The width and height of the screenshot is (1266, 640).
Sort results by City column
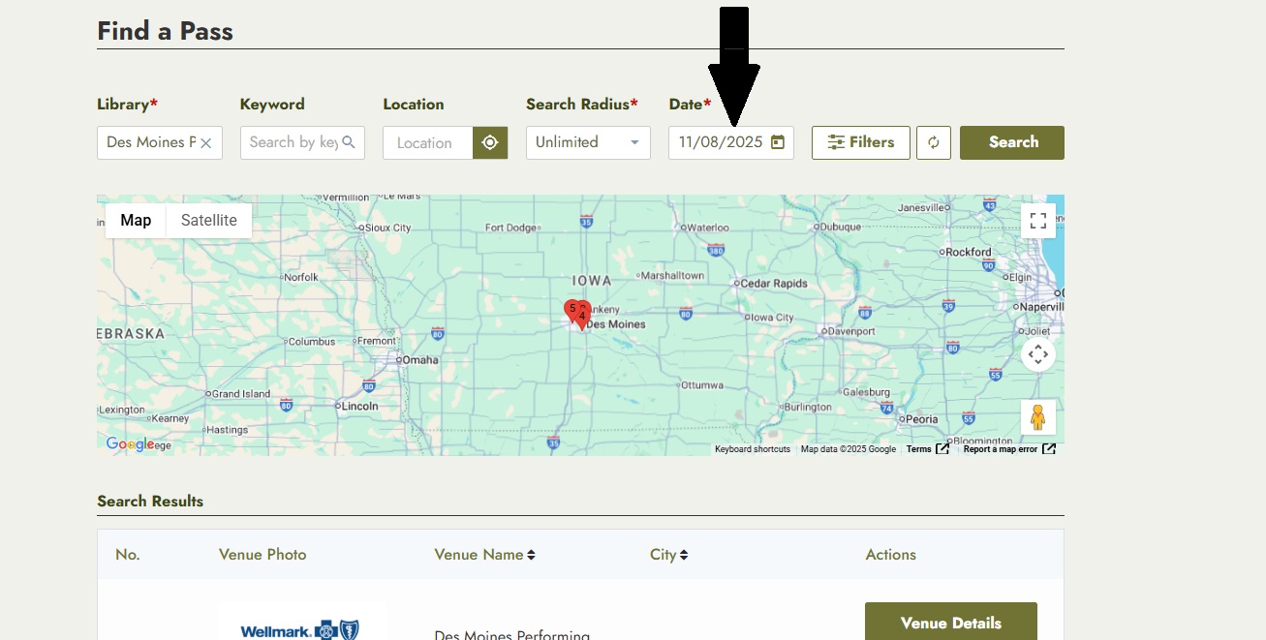[x=668, y=555]
